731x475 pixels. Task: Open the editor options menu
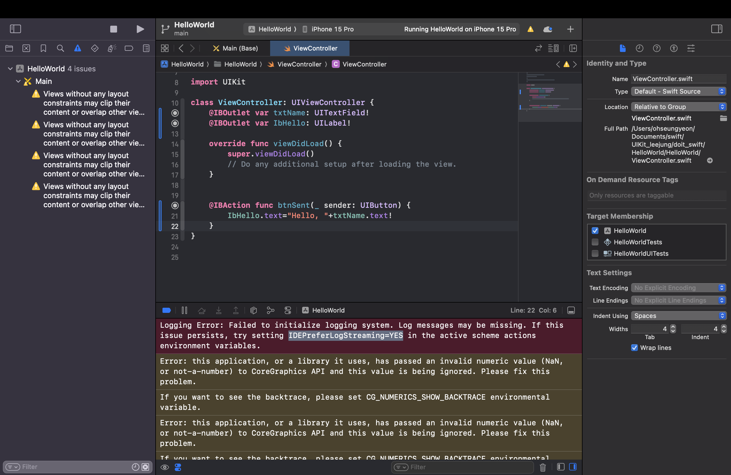[x=553, y=48]
